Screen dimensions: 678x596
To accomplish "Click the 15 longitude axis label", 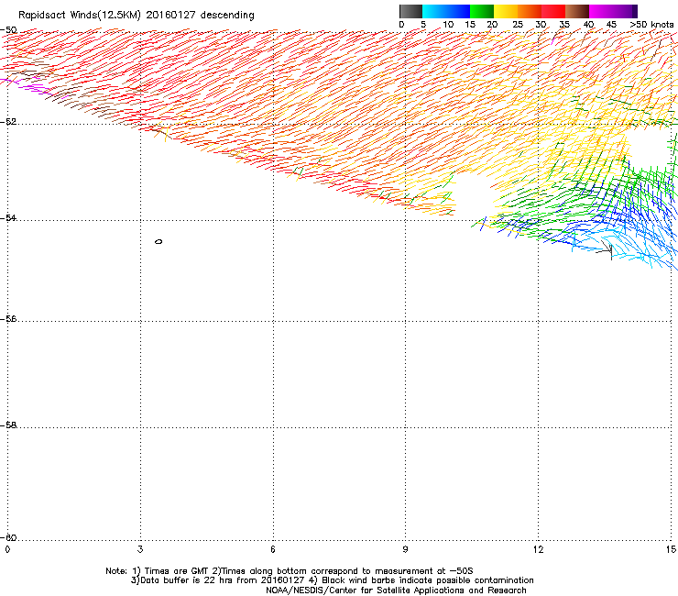I will (671, 549).
